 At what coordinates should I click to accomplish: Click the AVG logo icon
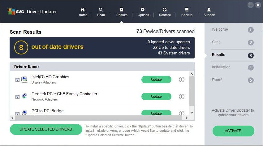(x=12, y=11)
